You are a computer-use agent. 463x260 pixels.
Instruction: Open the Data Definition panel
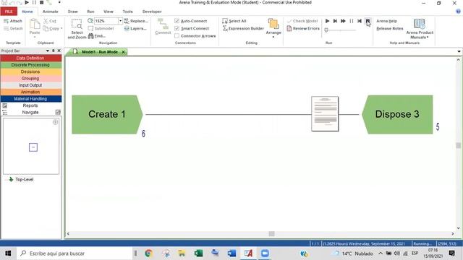(30, 58)
